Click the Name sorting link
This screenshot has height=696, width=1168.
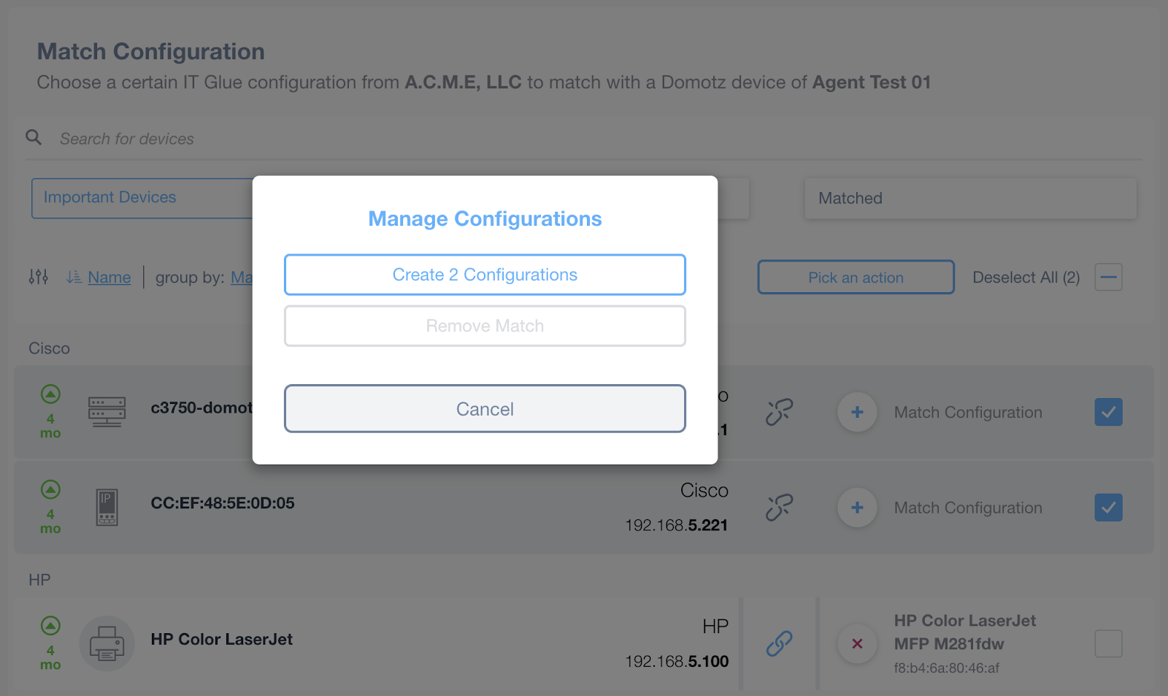click(109, 277)
